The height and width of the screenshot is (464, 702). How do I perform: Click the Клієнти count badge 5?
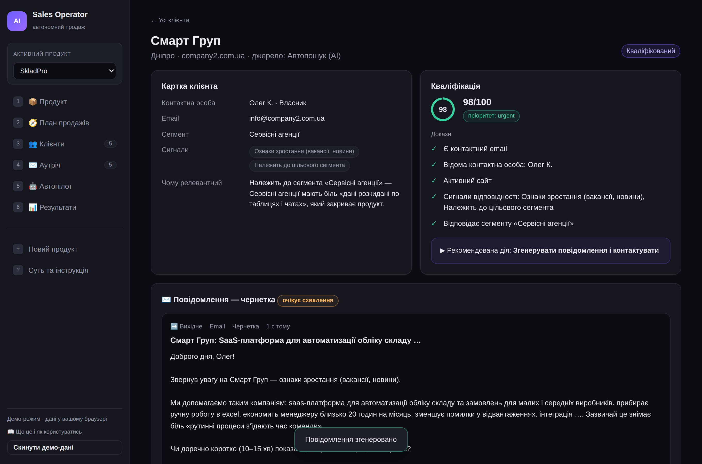[110, 144]
